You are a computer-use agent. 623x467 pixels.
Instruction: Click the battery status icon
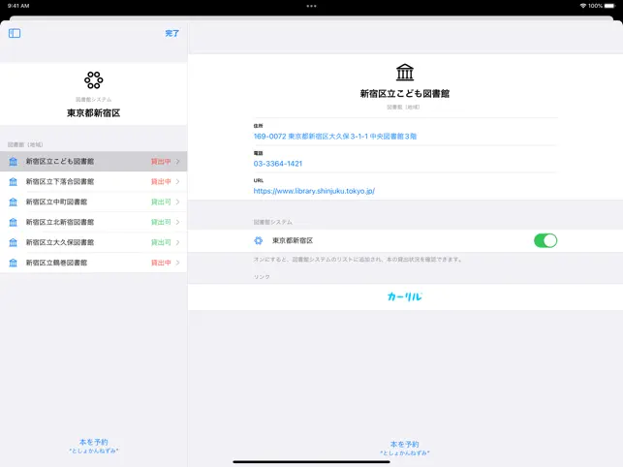pyautogui.click(x=609, y=6)
